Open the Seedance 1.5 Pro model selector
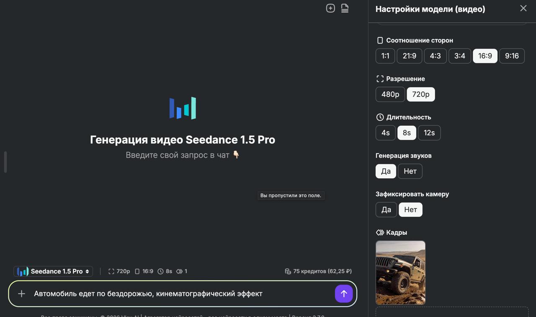The image size is (536, 317). (x=53, y=271)
